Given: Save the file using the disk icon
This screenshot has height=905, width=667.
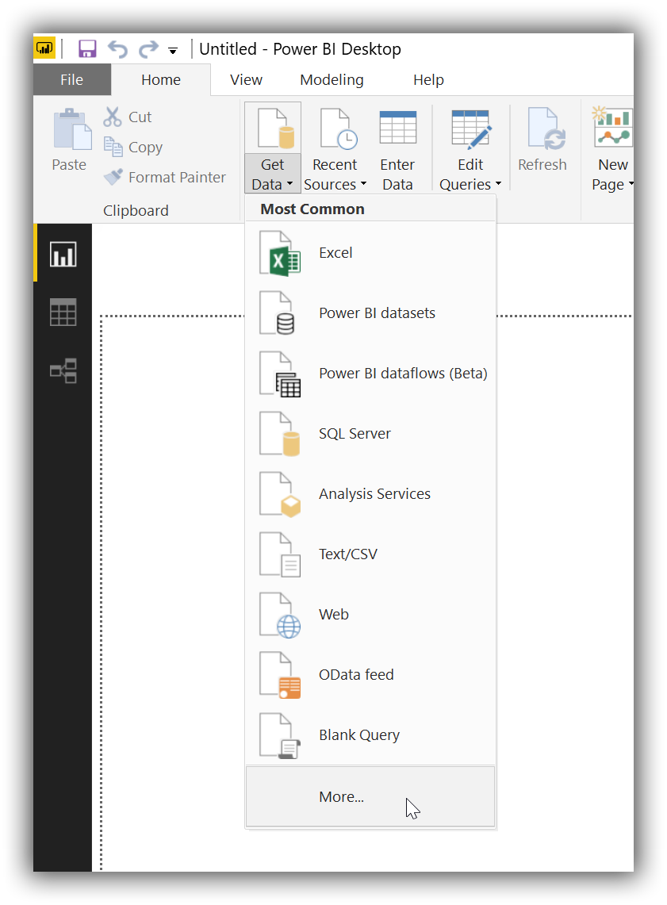Looking at the screenshot, I should point(87,48).
